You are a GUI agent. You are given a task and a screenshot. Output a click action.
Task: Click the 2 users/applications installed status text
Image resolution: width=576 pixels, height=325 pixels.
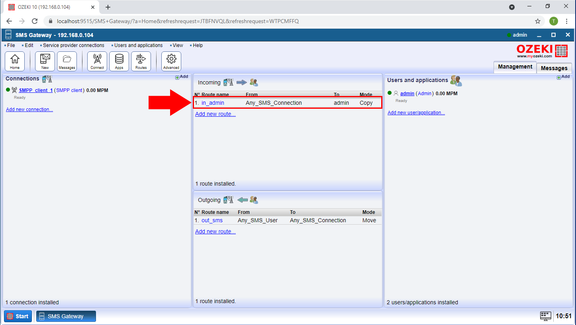point(422,302)
